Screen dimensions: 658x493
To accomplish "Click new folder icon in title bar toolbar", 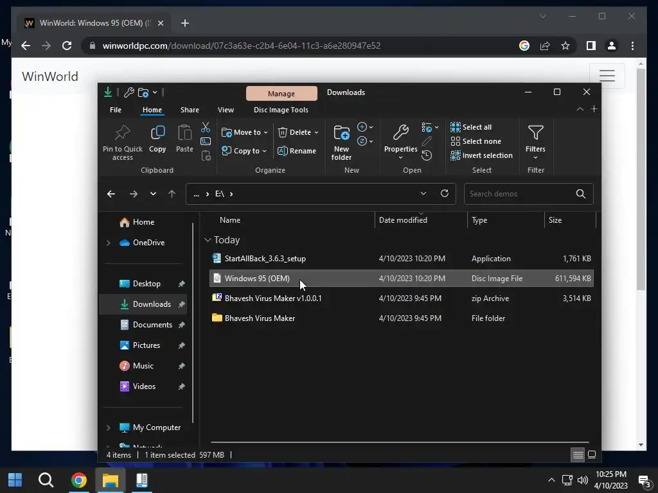I will point(143,92).
